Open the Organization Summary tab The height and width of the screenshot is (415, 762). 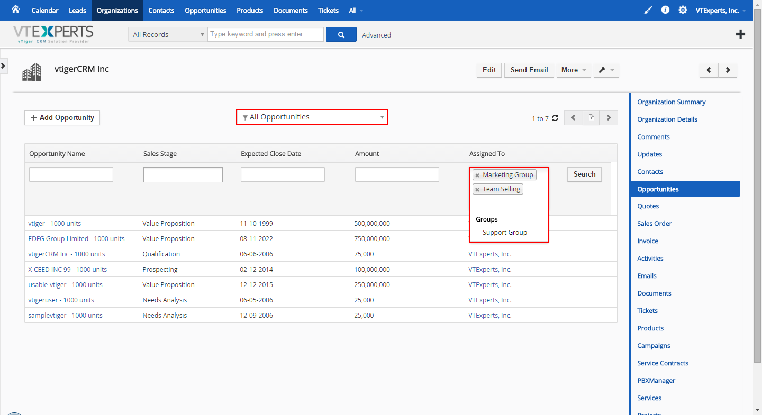(x=672, y=102)
